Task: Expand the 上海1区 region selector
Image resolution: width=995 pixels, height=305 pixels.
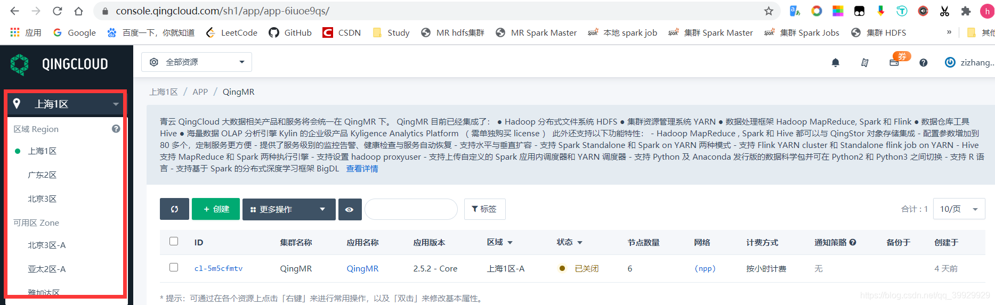Action: coord(66,104)
